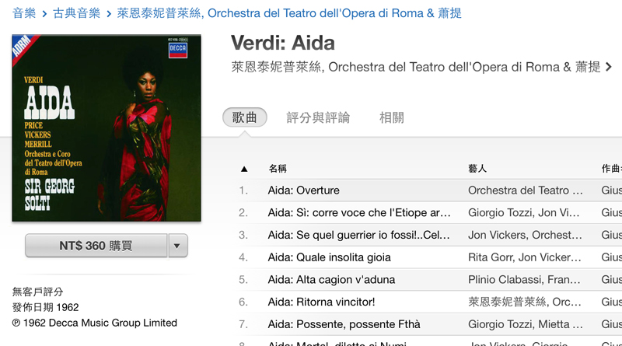This screenshot has height=346, width=622.
Task: Go to 古典音樂 breadcrumb category
Action: (x=76, y=13)
